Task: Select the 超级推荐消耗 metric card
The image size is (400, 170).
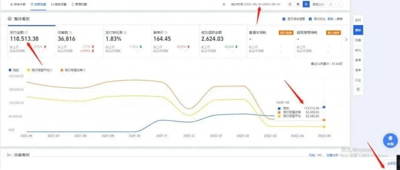Action: point(318,42)
